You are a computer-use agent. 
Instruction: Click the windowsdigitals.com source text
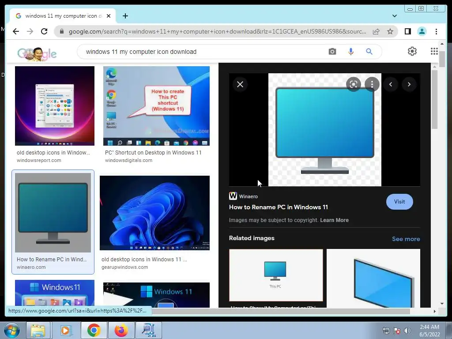128,160
